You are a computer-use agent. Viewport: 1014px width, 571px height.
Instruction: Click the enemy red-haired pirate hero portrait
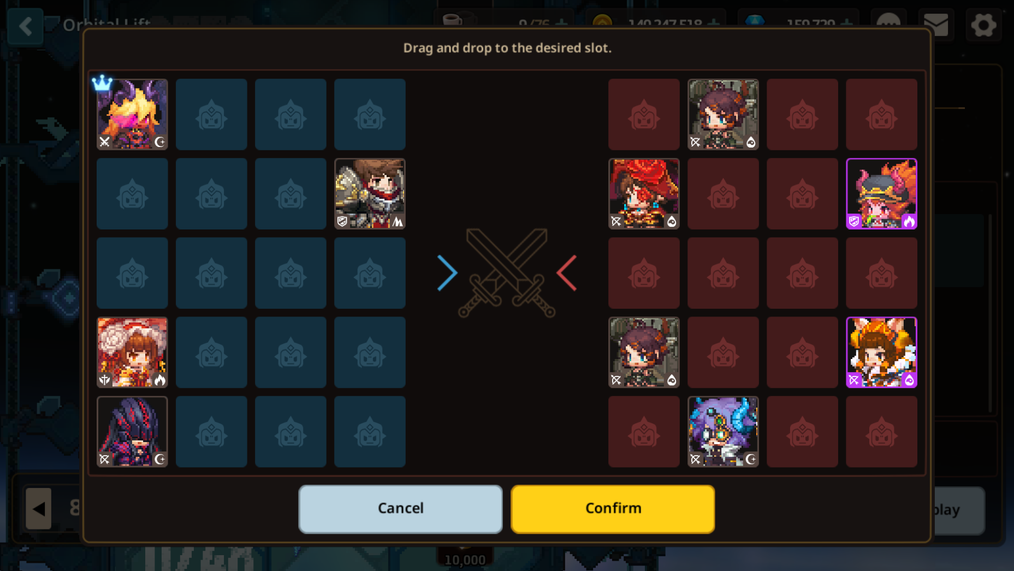pos(644,193)
